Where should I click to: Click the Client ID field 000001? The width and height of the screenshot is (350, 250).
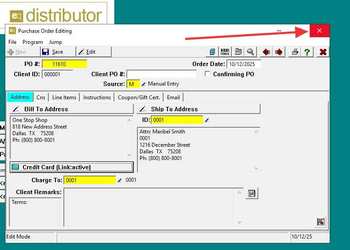tap(57, 74)
